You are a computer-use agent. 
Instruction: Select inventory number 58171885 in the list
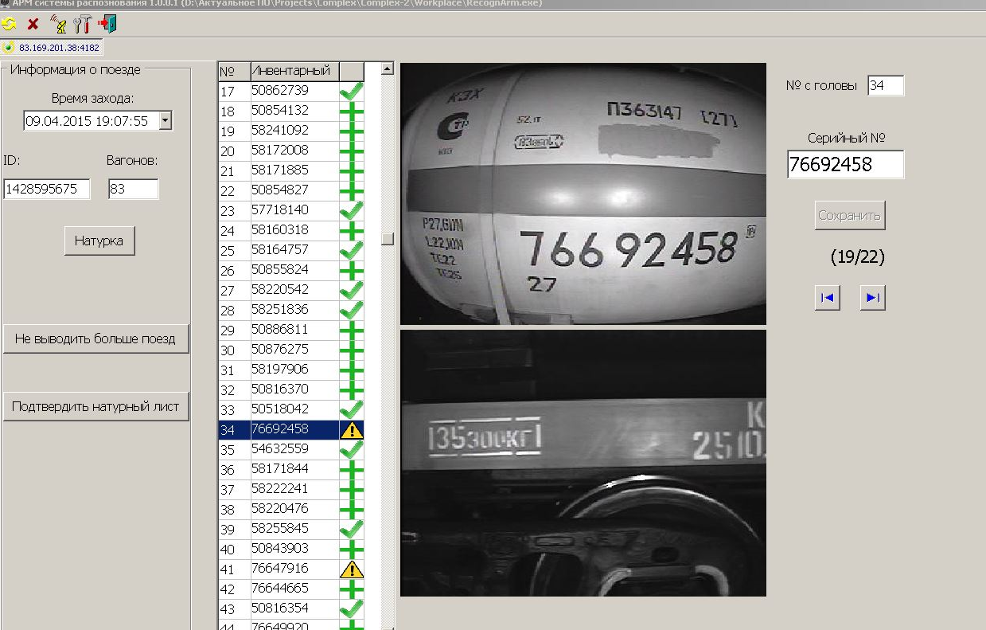coord(280,170)
